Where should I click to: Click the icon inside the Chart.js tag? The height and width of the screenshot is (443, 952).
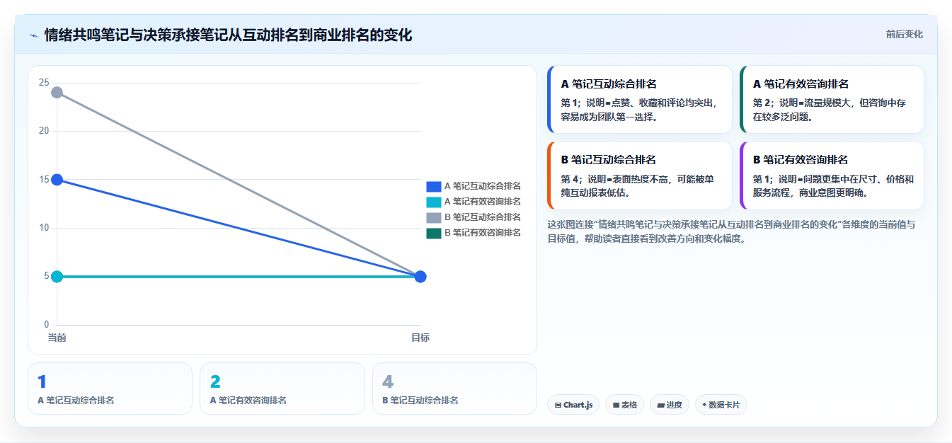pyautogui.click(x=558, y=405)
